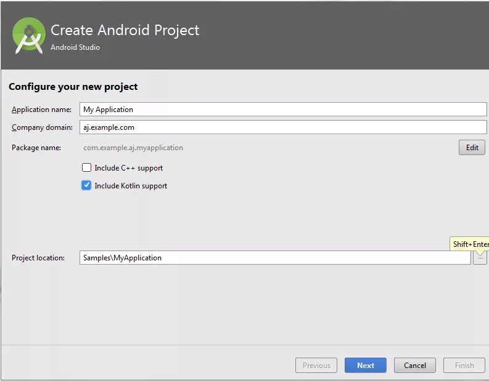Screen dimensions: 489x381
Task: Click the Create Android Project title
Action: tap(125, 31)
